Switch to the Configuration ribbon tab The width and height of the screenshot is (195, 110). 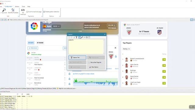point(8,6)
